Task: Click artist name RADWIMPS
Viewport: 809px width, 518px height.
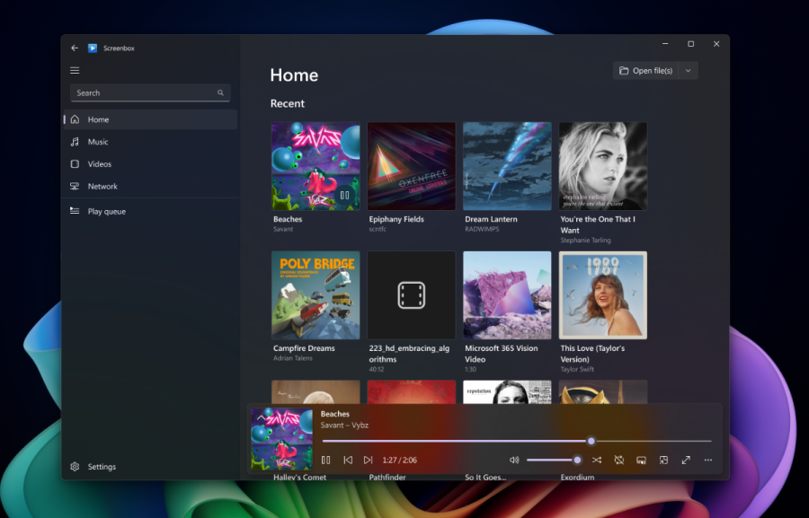Action: click(482, 229)
